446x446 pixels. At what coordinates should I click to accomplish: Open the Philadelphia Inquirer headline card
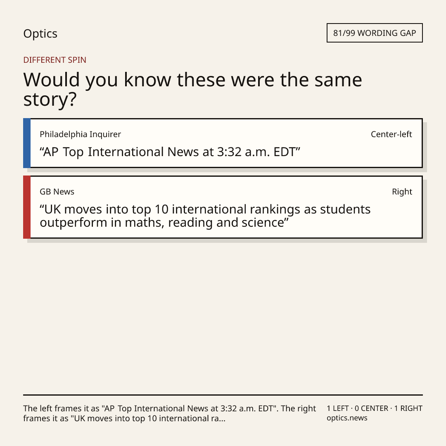point(223,143)
